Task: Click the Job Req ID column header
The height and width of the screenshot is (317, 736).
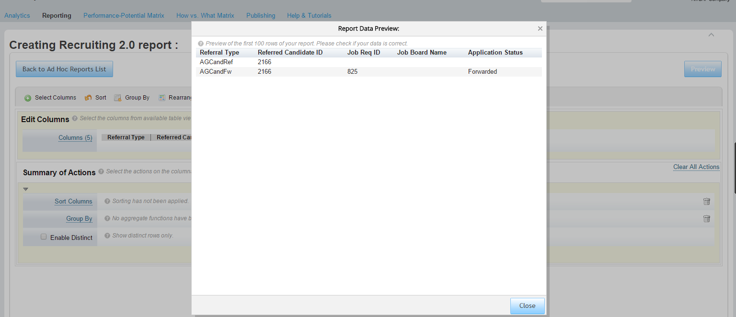Action: [x=364, y=52]
